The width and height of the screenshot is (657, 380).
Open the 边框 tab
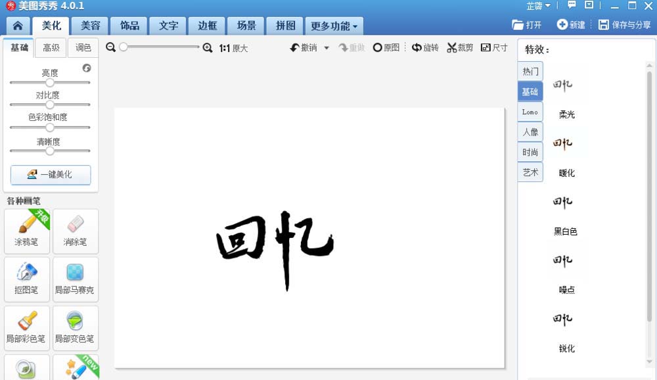click(x=207, y=26)
